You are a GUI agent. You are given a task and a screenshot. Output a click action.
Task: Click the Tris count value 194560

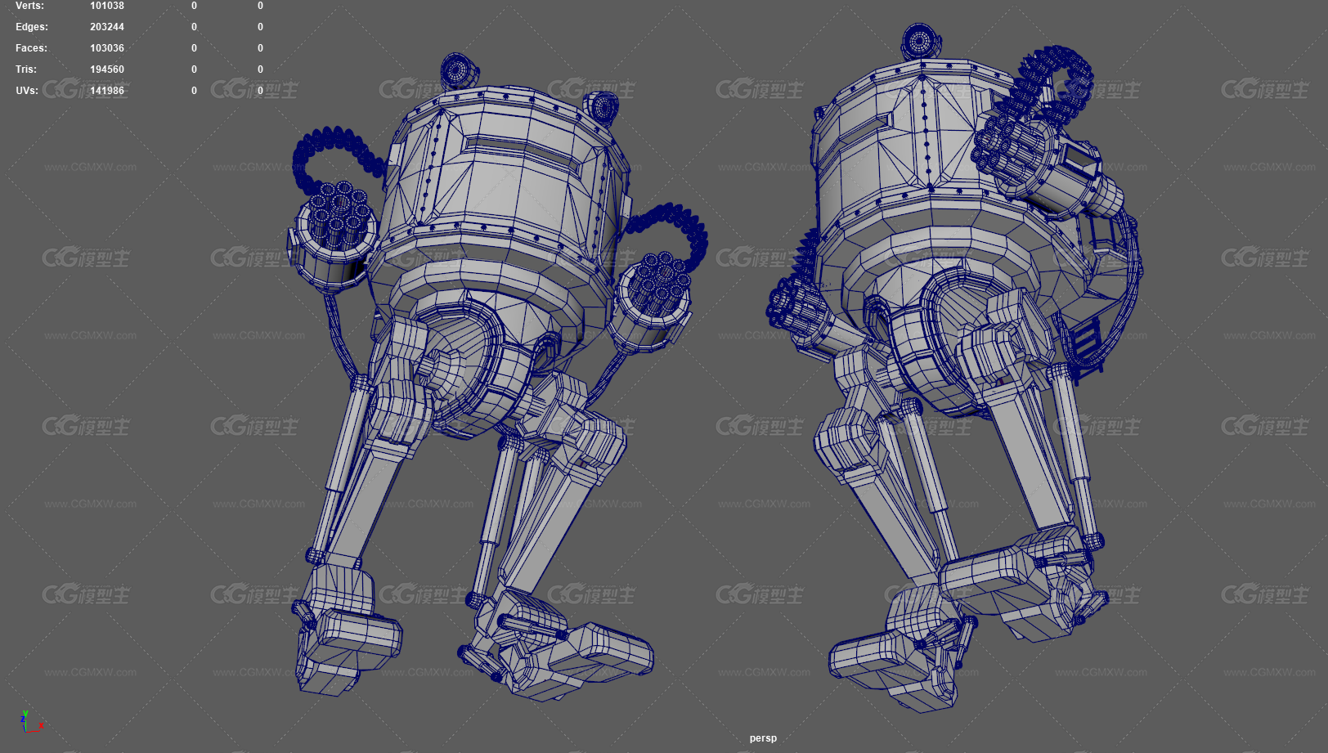pyautogui.click(x=107, y=69)
